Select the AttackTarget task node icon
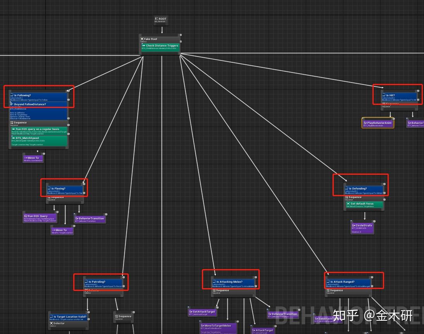Viewport: 424px width, 334px height. [x=254, y=330]
